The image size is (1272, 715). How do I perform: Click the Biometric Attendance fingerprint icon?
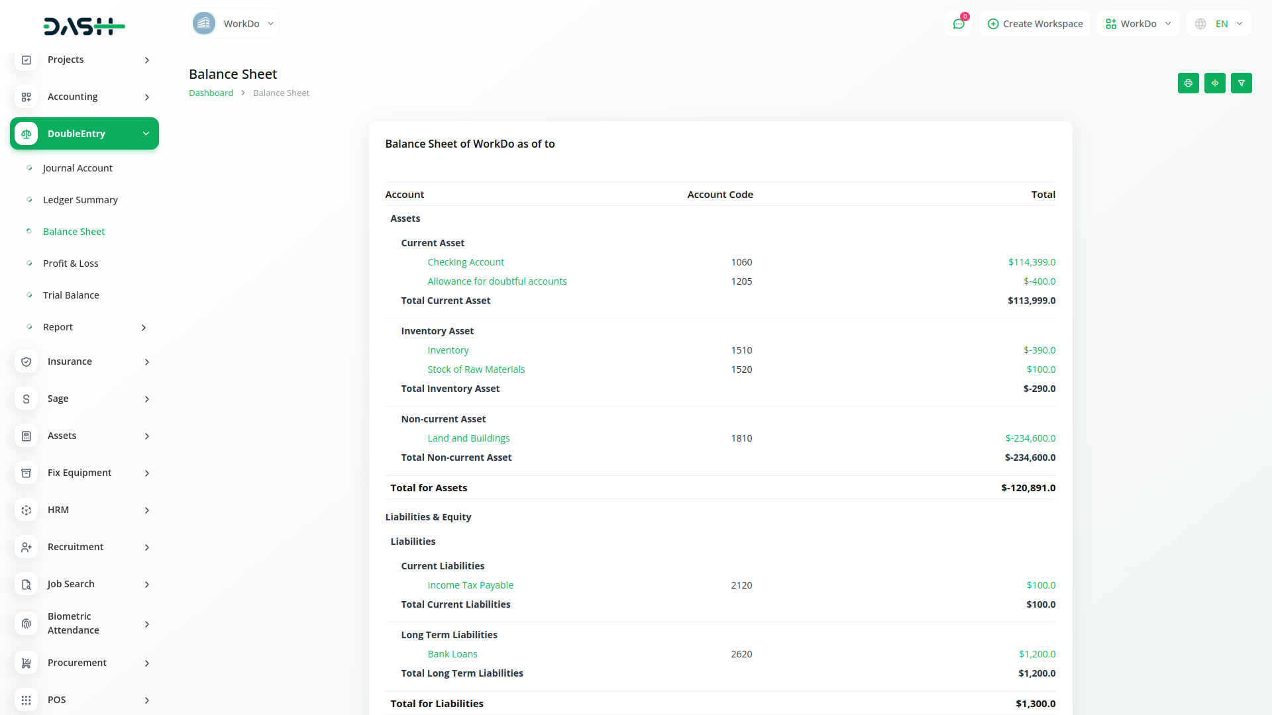tap(26, 624)
